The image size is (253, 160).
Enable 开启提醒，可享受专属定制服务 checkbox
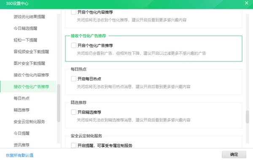coord(73,145)
